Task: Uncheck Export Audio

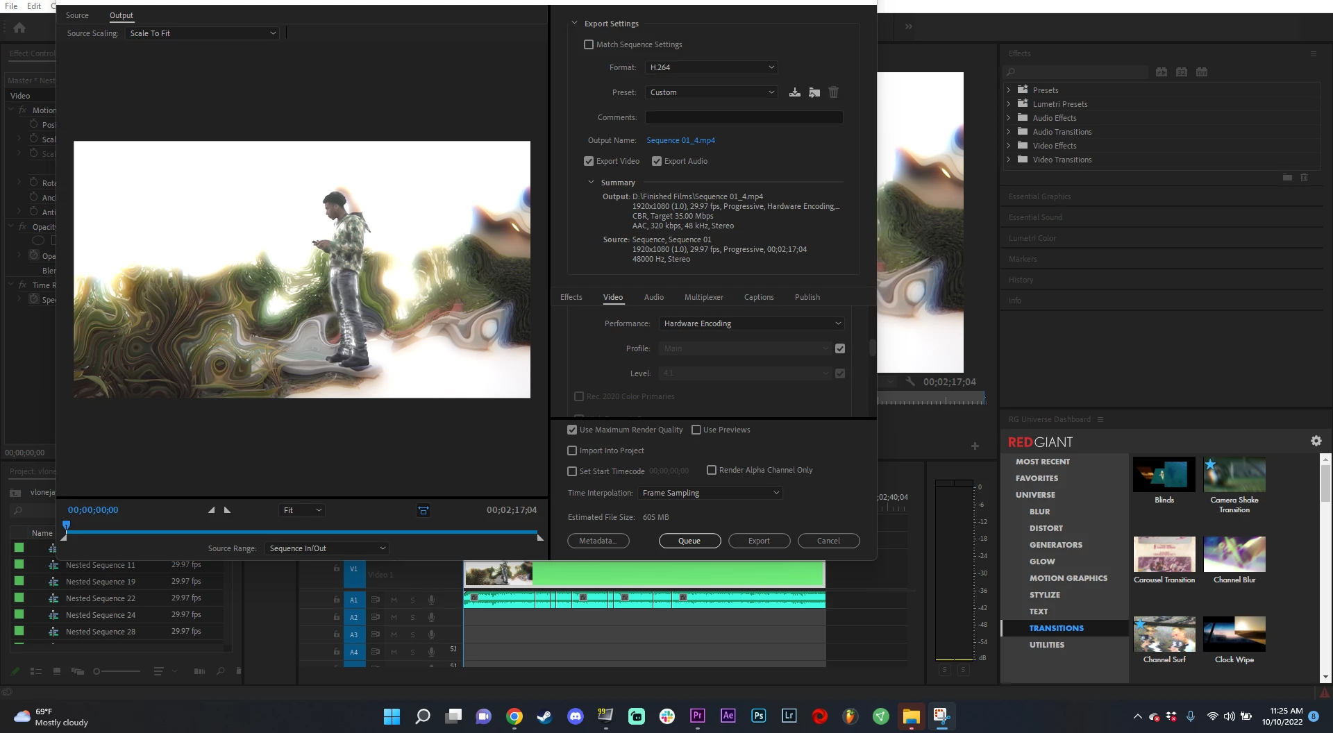Action: [657, 161]
